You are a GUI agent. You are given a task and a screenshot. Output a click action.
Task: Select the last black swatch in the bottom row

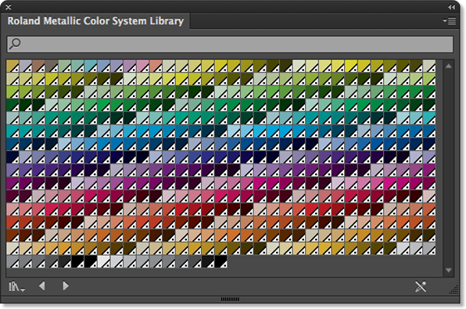click(220, 261)
